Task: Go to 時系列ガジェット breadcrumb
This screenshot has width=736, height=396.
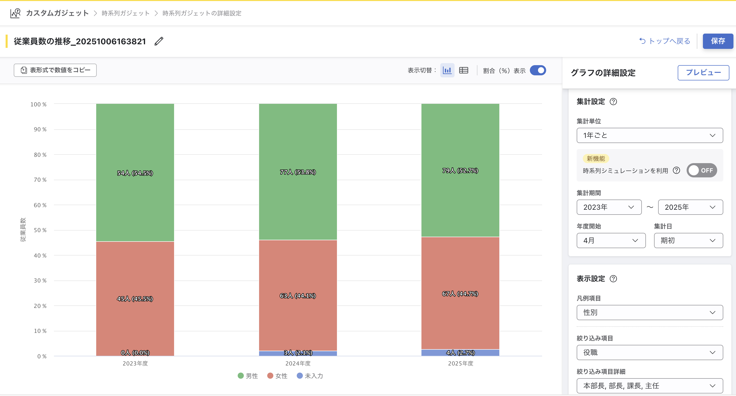Action: coord(125,13)
